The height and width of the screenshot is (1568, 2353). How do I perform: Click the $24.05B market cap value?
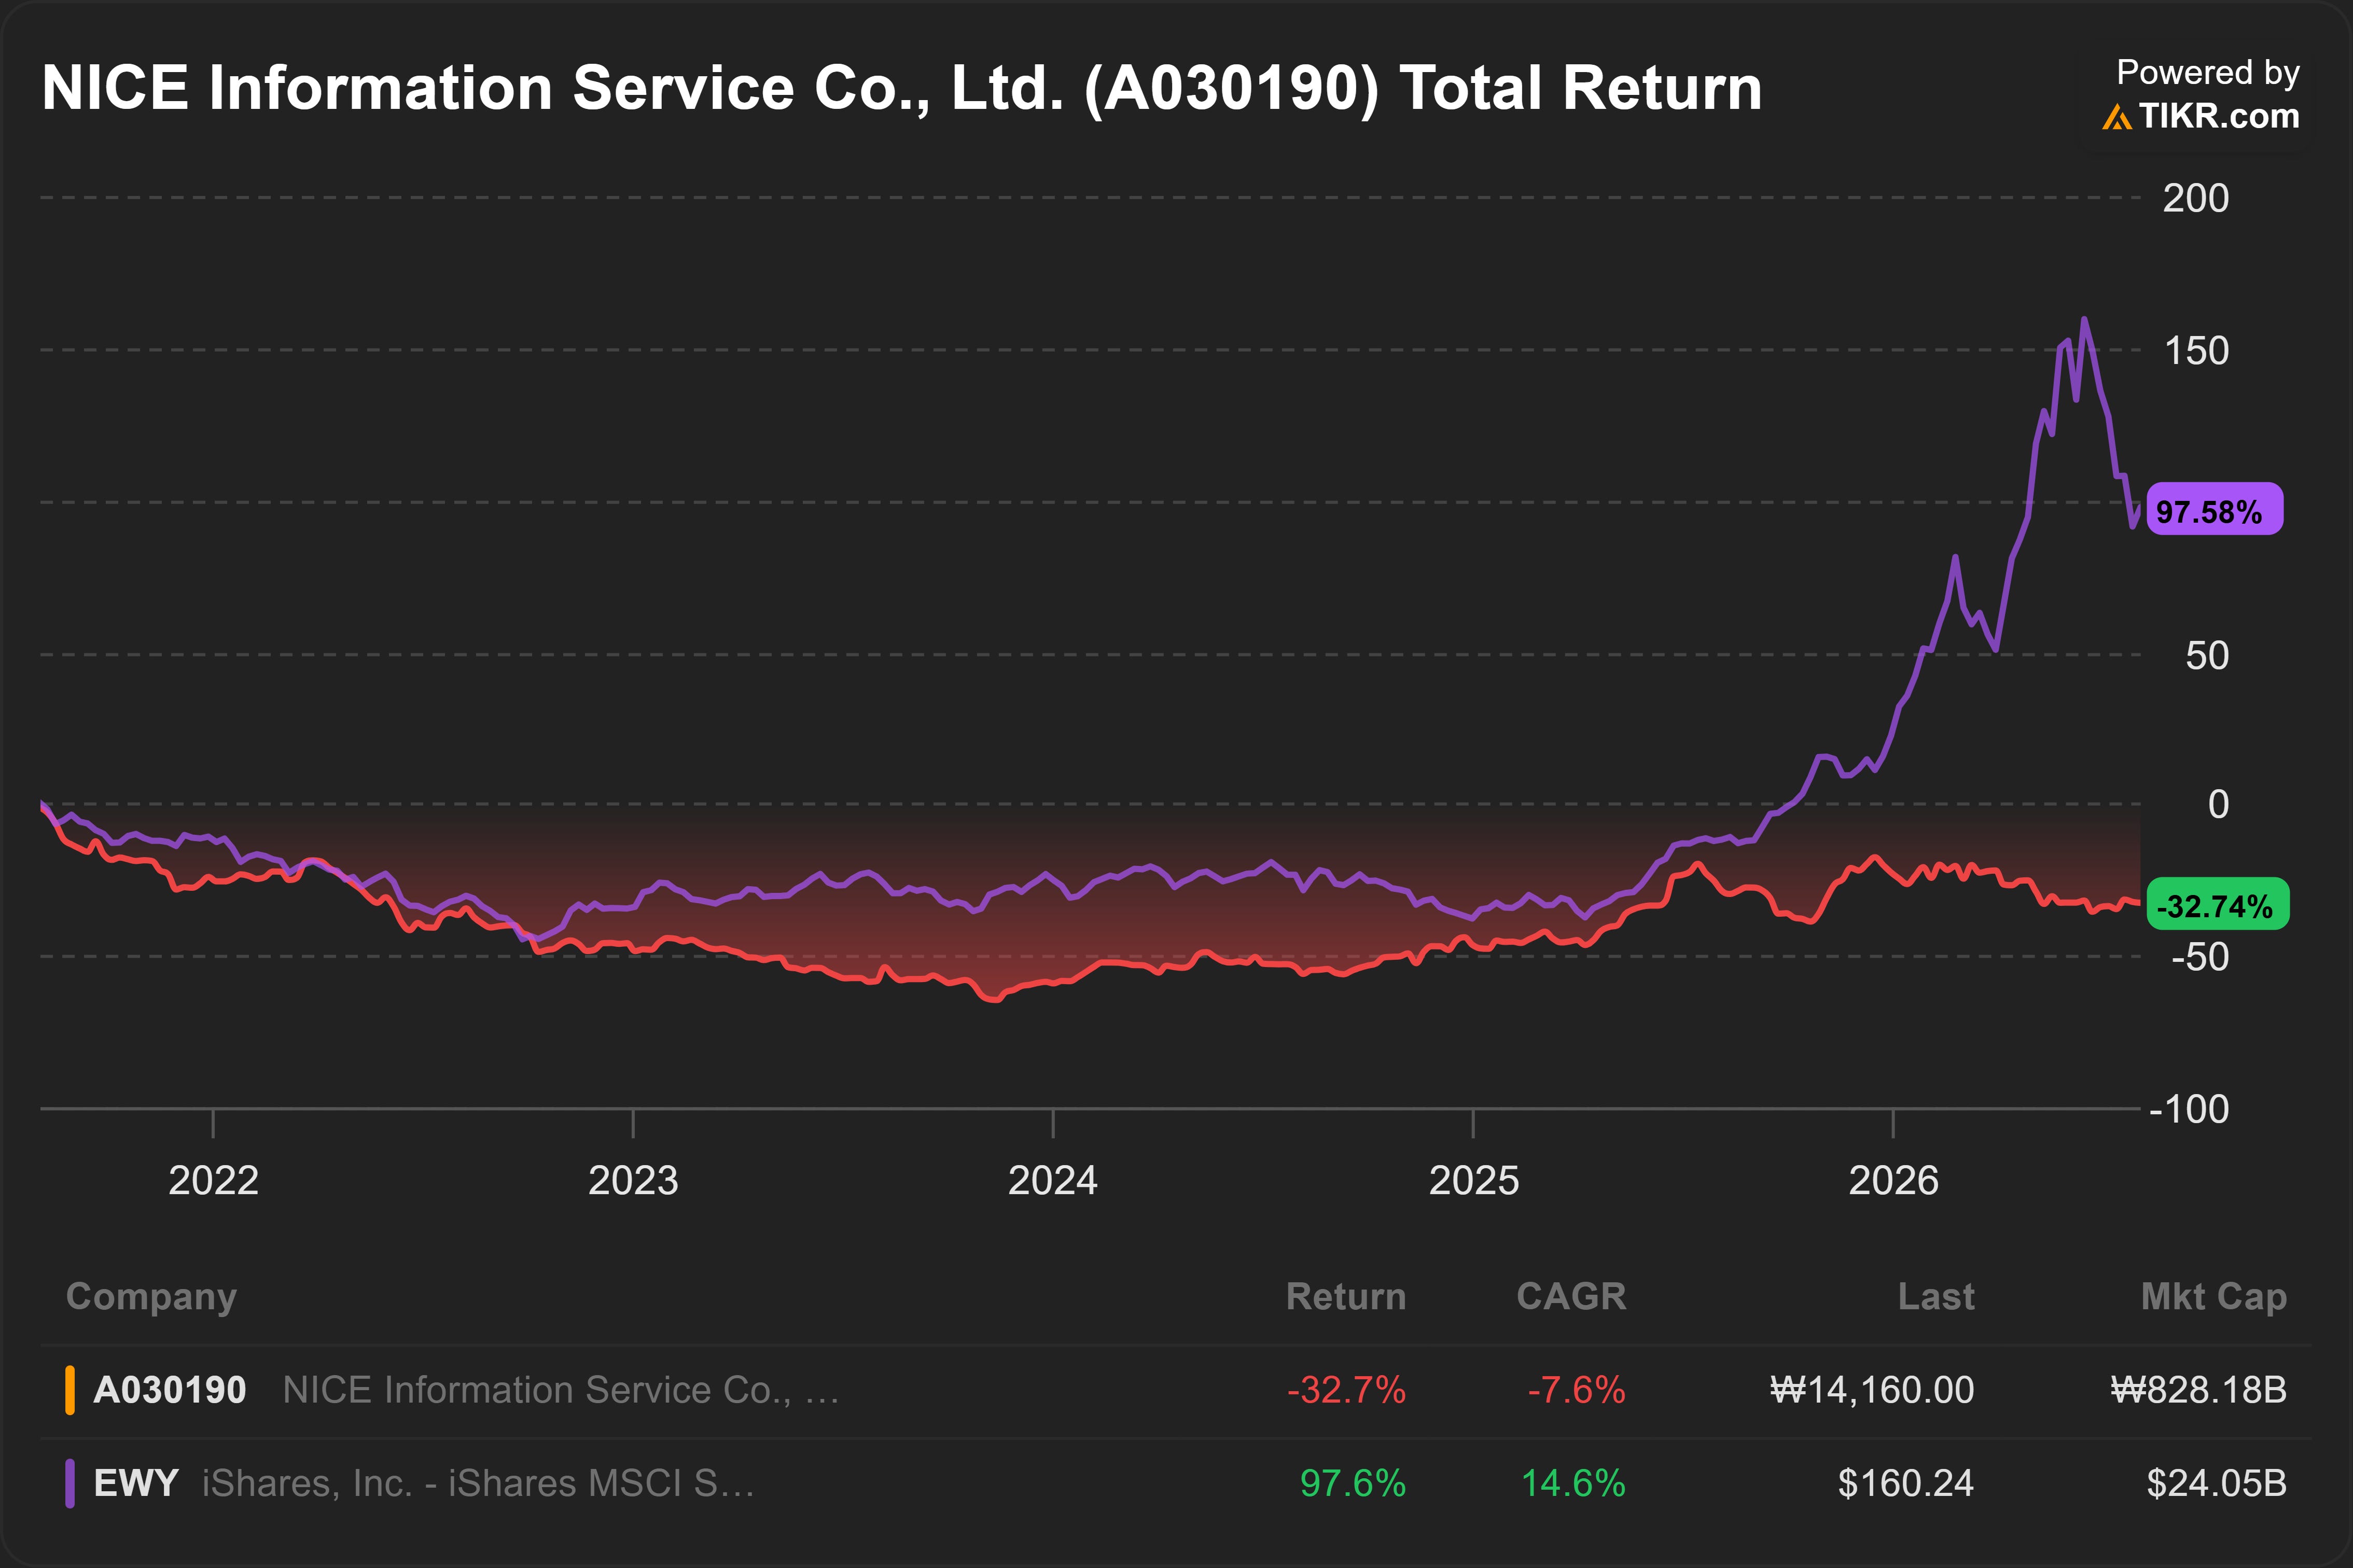(2217, 1483)
